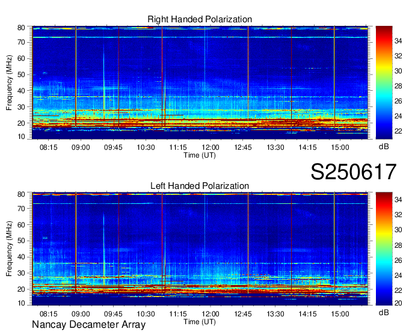Viewport: 409px width, 332px height.
Task: Click the left-handed polarization spectrogram image
Action: point(200,249)
